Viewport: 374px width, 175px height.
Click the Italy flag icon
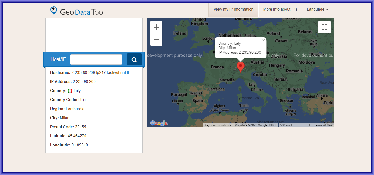tap(70, 91)
